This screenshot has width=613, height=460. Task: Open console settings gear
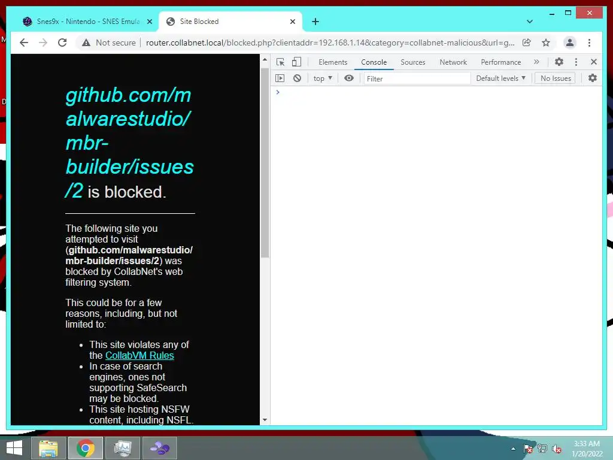tap(593, 78)
